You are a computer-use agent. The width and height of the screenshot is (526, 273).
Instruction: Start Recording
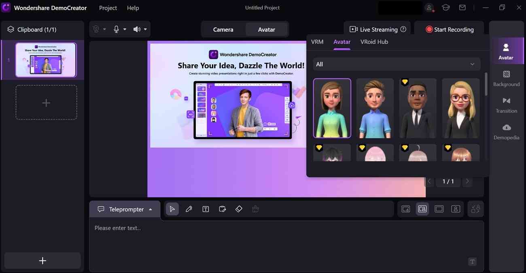pos(449,29)
